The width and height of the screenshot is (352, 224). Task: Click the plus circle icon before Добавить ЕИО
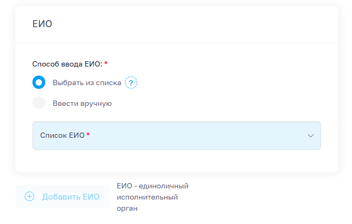[29, 196]
